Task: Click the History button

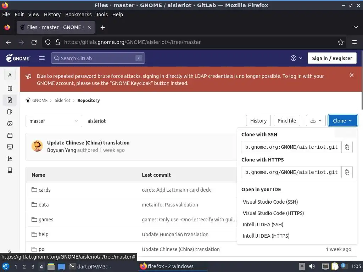Action: (258, 120)
